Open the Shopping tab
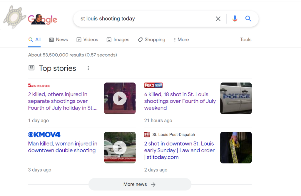Image resolution: width=301 pixels, height=196 pixels. click(151, 40)
